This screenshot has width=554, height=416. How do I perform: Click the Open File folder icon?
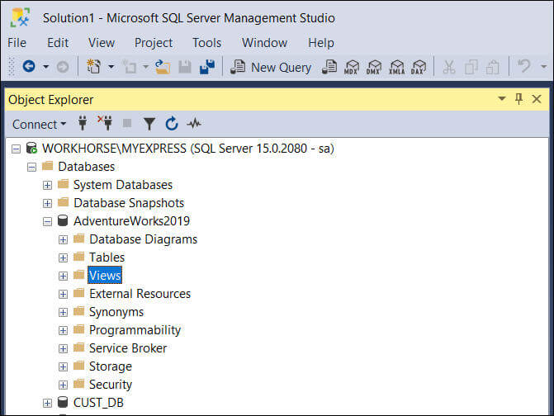pos(163,67)
